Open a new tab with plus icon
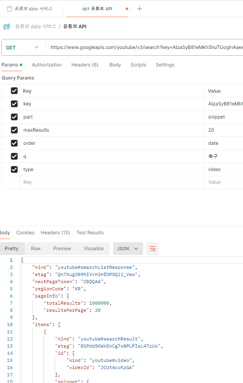The height and width of the screenshot is (383, 243). [x=140, y=9]
